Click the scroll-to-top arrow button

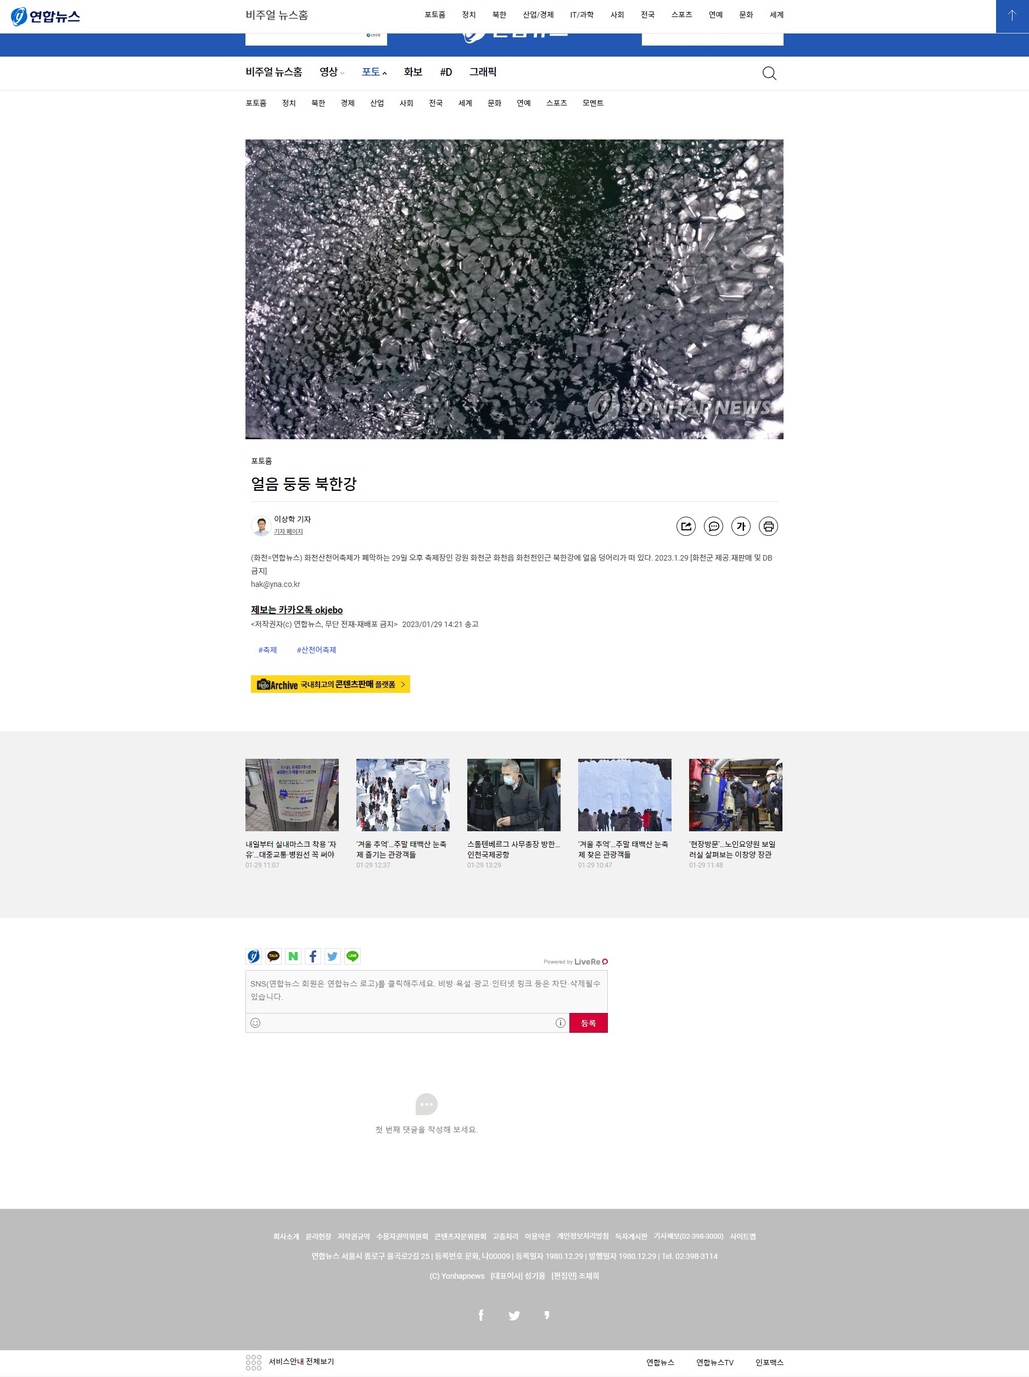pyautogui.click(x=1012, y=16)
